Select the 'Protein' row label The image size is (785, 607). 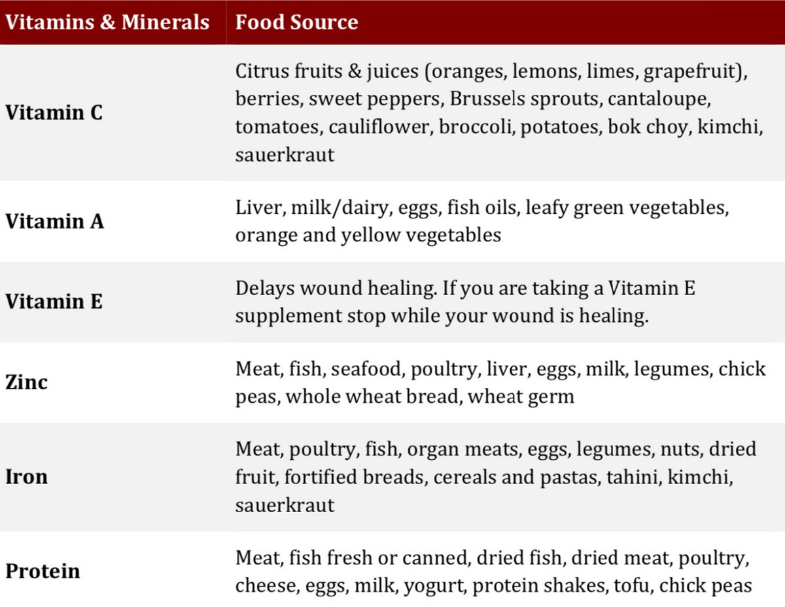click(43, 571)
